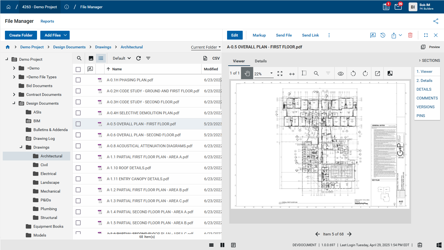The width and height of the screenshot is (444, 250).
Task: Switch file list to thumbnail image view
Action: pos(91,58)
